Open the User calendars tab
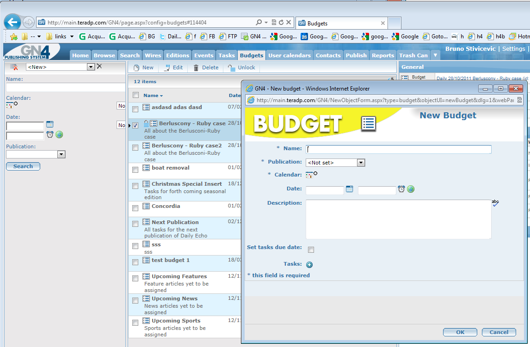This screenshot has height=347, width=530. pyautogui.click(x=290, y=55)
